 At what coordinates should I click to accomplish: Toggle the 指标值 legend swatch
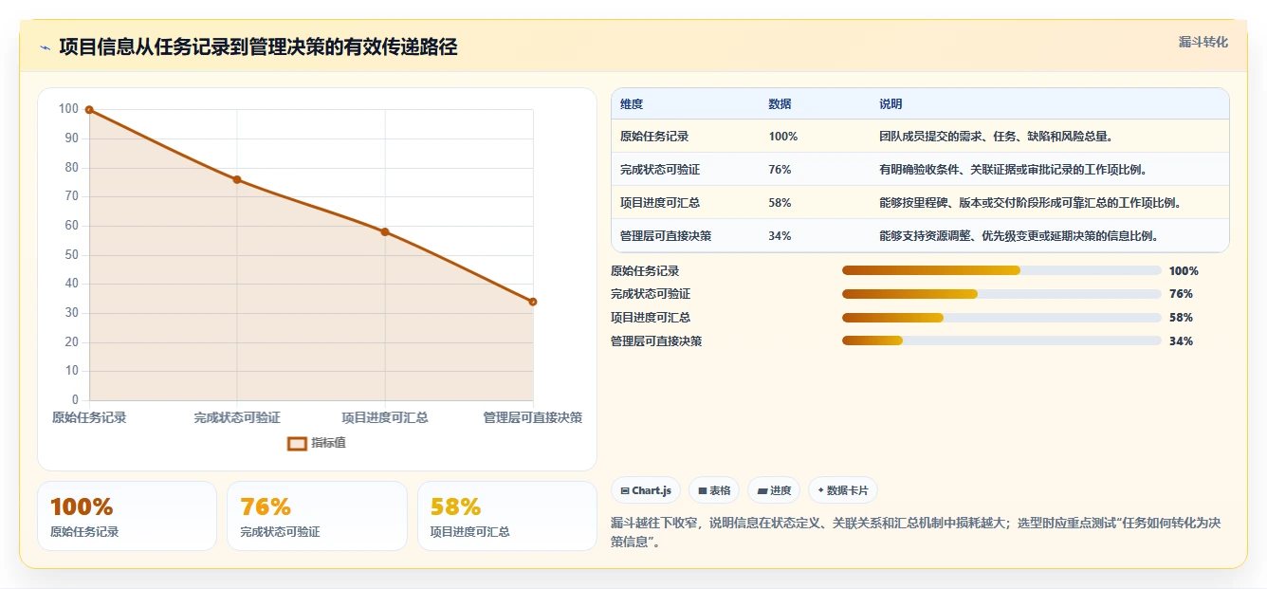click(x=297, y=443)
